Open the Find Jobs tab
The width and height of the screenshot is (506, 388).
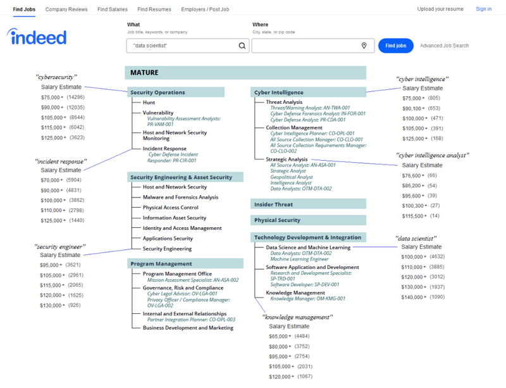24,9
